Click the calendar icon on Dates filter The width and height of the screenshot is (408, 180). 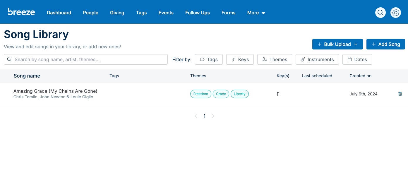click(350, 59)
